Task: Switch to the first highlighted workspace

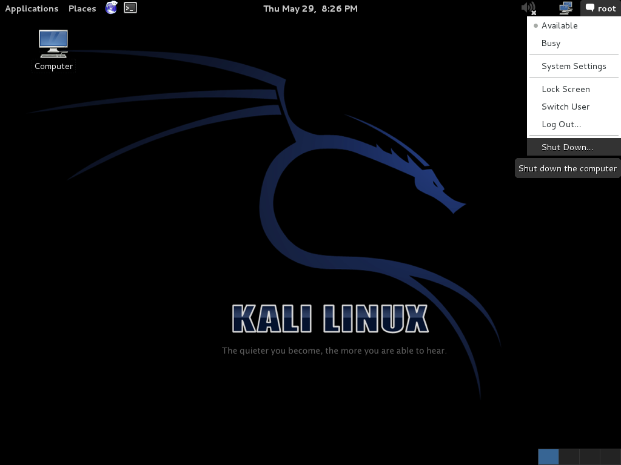Action: [548, 457]
